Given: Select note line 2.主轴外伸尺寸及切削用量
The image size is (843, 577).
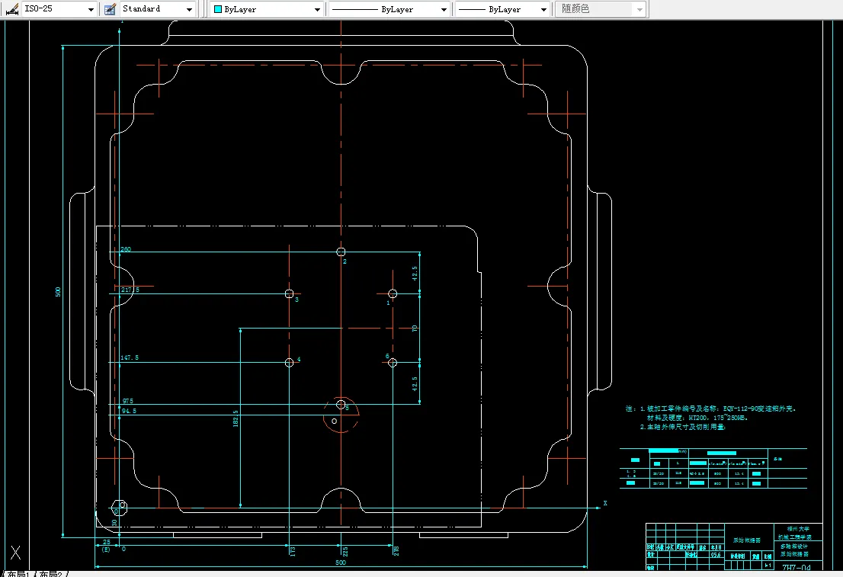Looking at the screenshot, I should tap(683, 427).
